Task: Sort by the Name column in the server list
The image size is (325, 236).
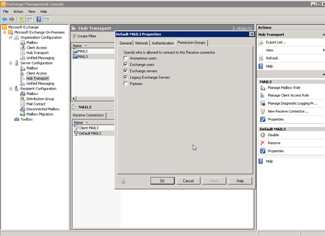Action: pyautogui.click(x=92, y=46)
